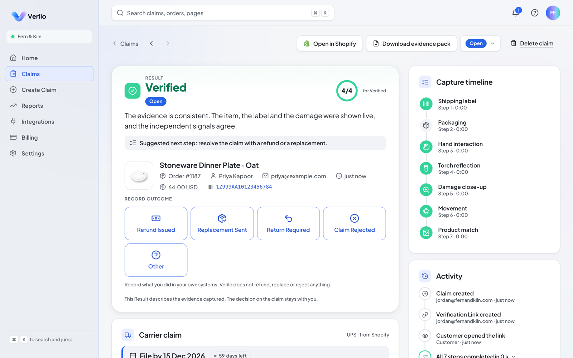Record outcome as Refund Issued
The height and width of the screenshot is (358, 573).
[156, 223]
